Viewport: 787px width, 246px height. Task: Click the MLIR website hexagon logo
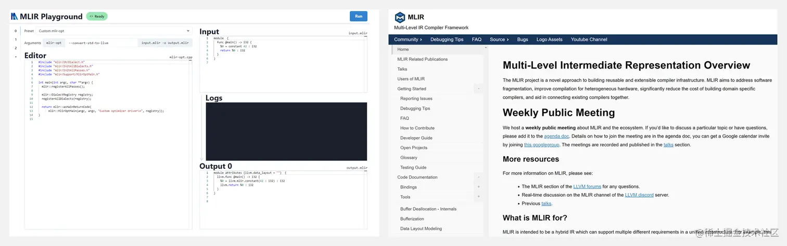coord(400,17)
